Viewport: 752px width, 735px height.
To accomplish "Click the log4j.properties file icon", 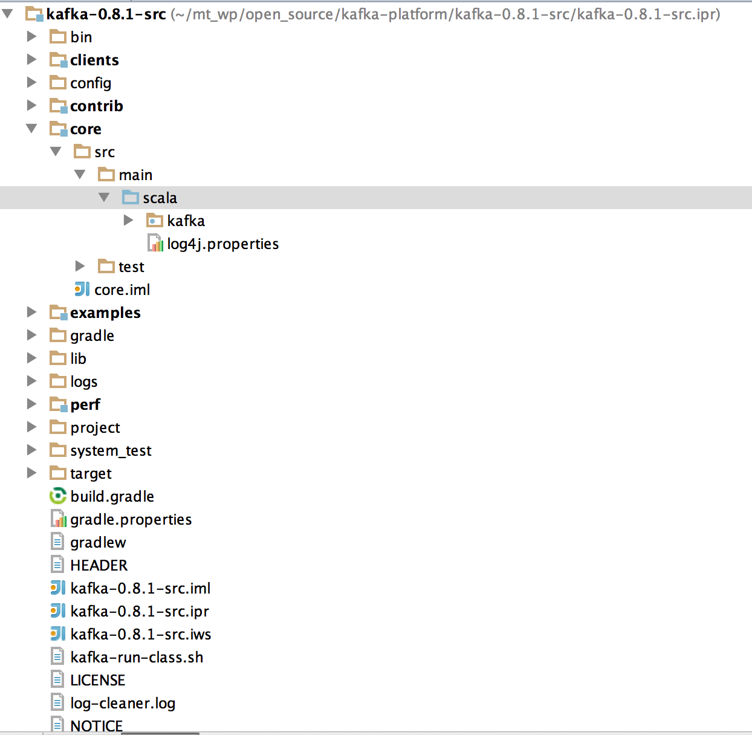I will [155, 243].
